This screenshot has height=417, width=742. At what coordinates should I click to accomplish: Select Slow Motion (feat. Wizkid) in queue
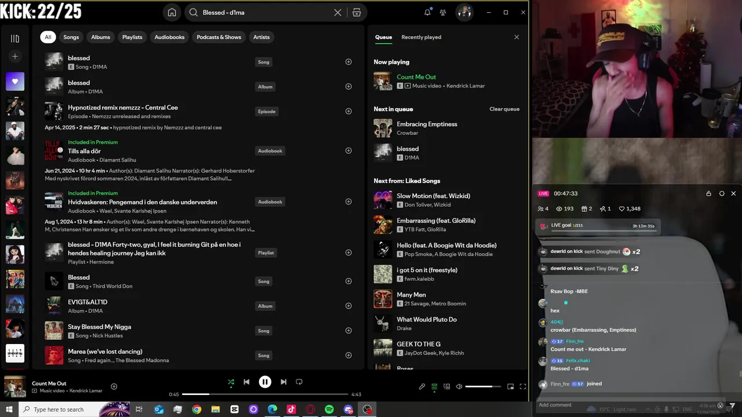[x=446, y=200]
